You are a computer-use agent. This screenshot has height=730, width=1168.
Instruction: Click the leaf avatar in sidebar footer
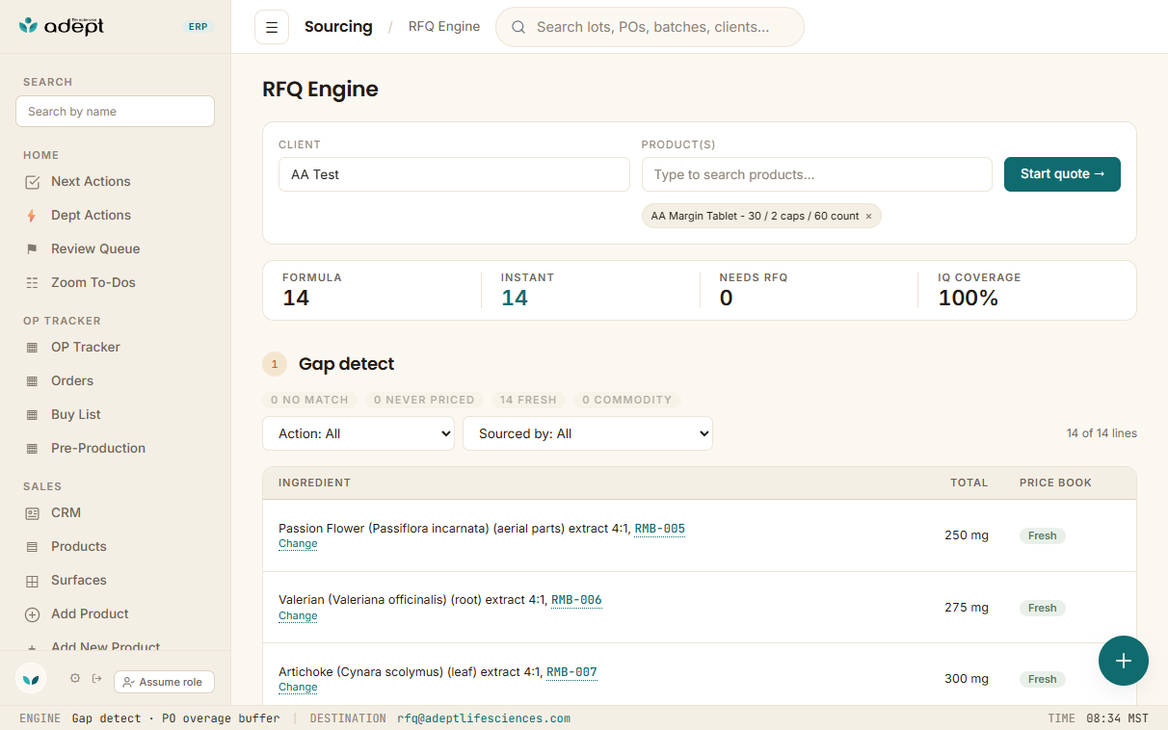coord(32,679)
